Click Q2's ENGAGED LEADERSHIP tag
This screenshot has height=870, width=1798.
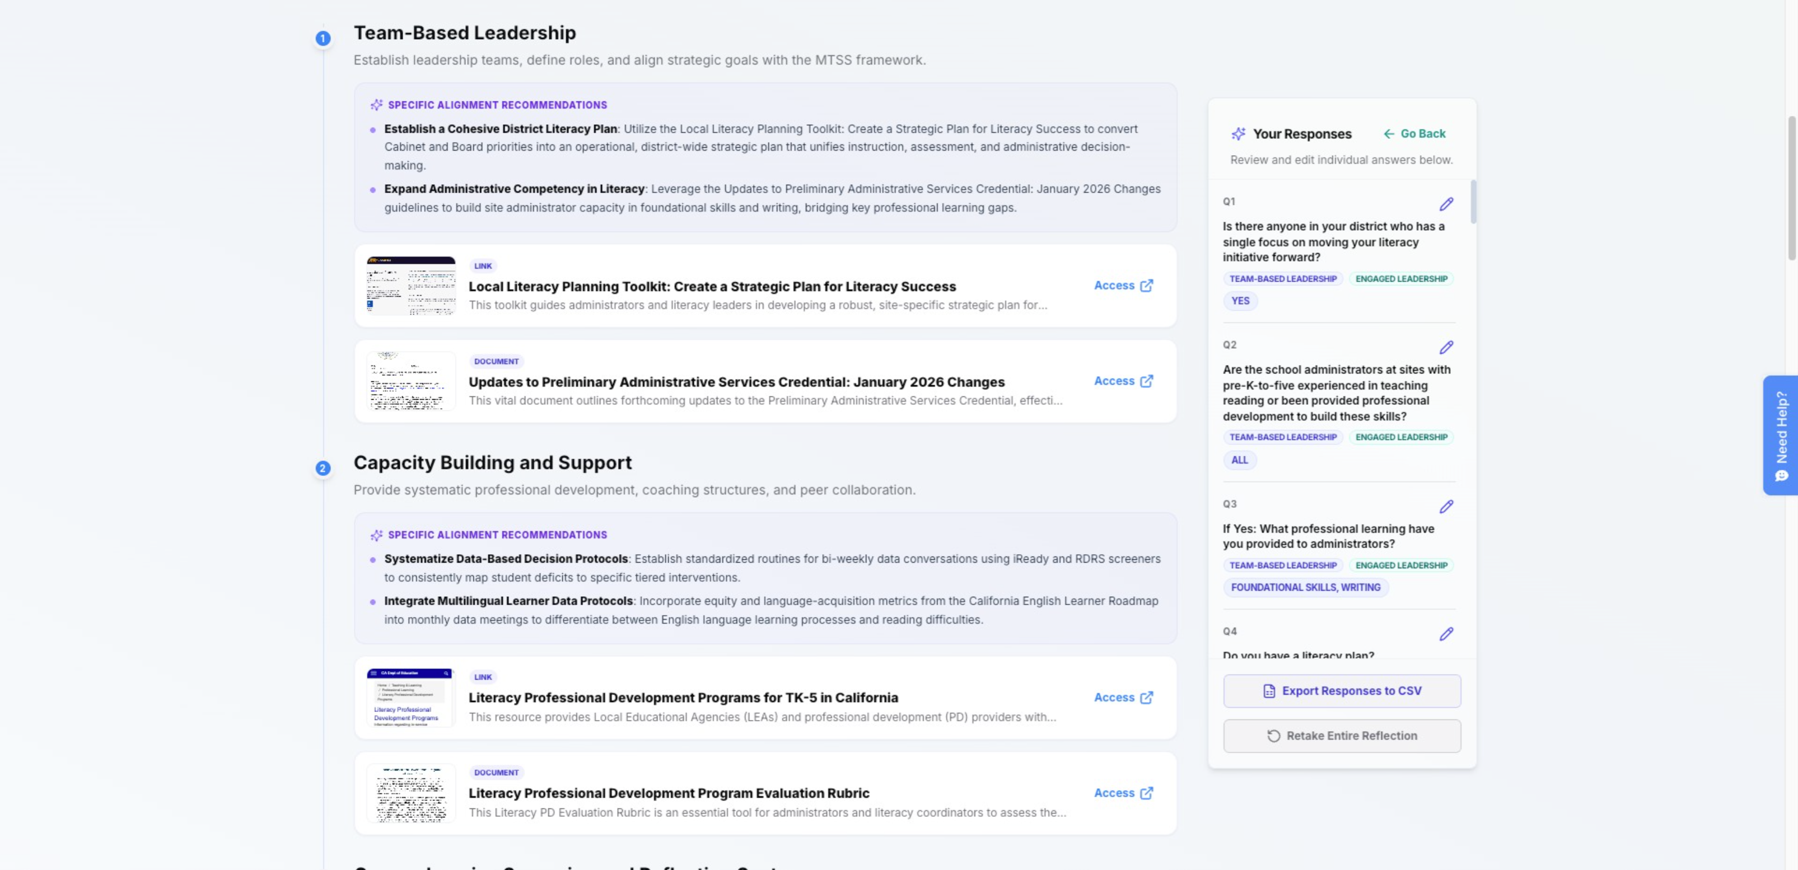click(1401, 437)
